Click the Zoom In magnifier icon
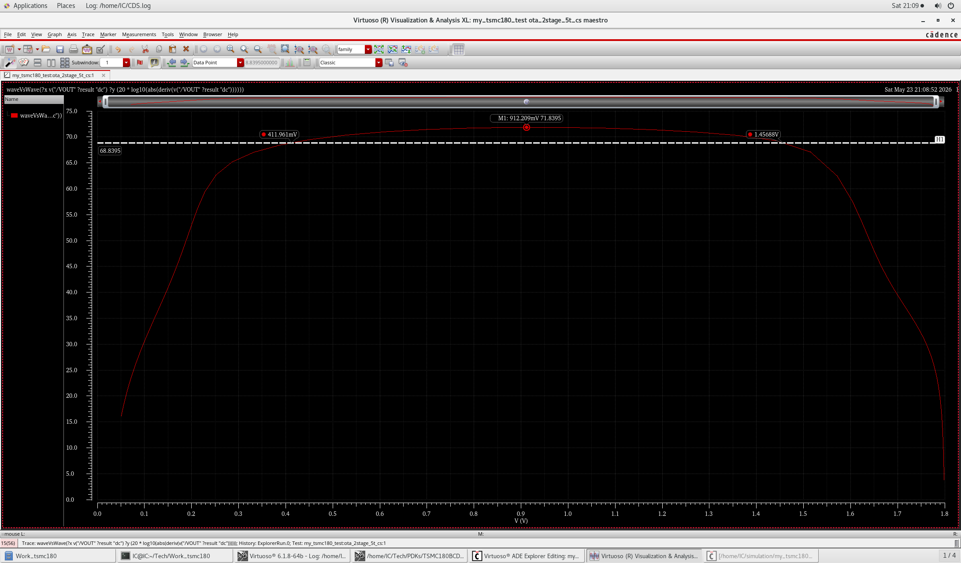 tap(244, 49)
